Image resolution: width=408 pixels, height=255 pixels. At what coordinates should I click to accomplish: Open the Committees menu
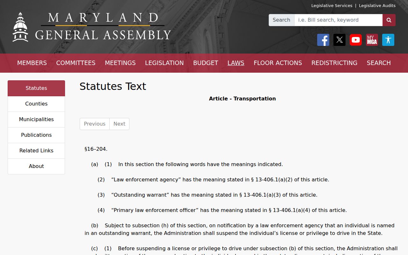click(76, 63)
